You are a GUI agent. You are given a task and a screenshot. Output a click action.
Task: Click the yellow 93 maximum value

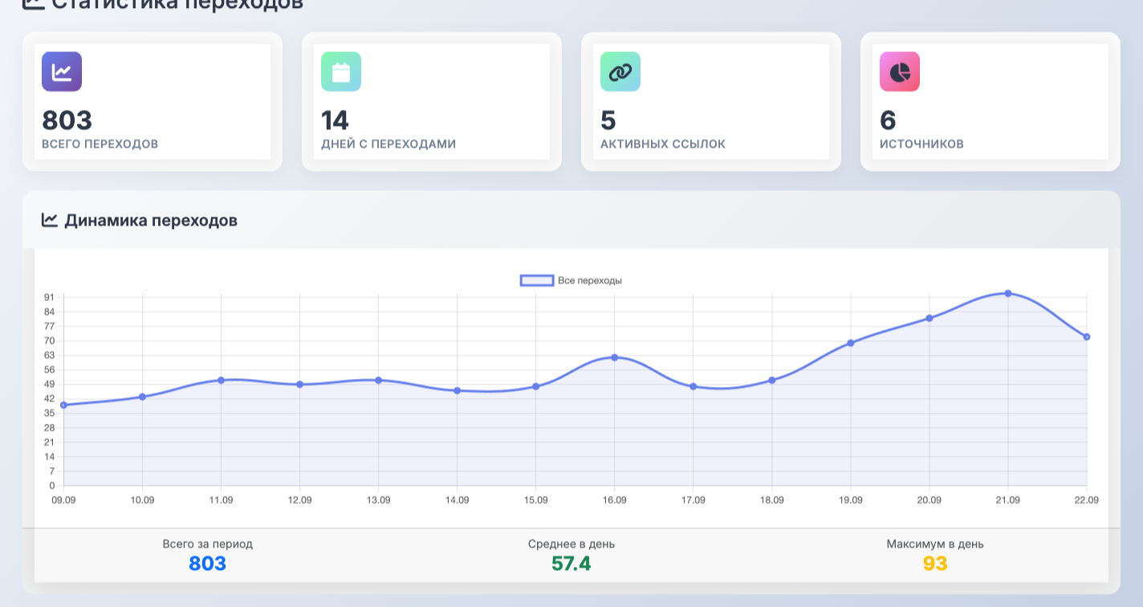[935, 564]
